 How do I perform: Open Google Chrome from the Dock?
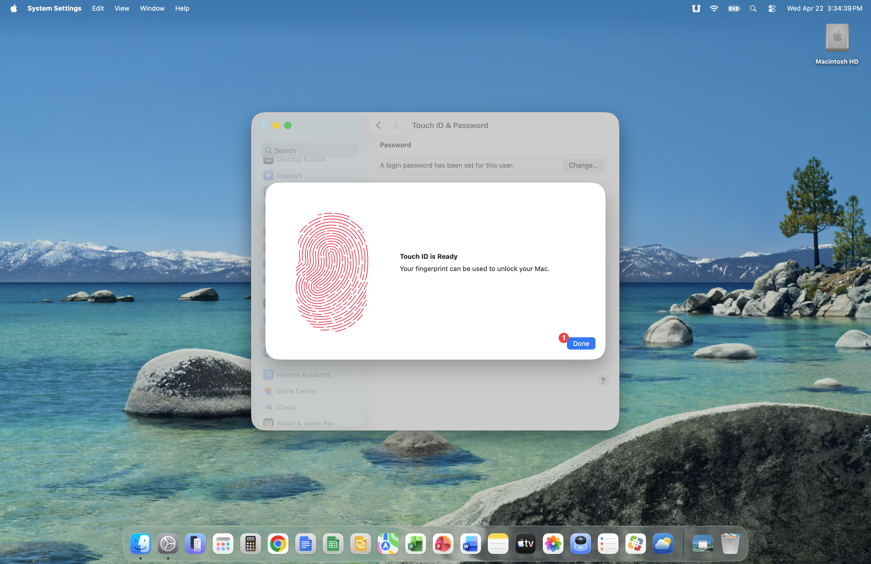coord(278,544)
